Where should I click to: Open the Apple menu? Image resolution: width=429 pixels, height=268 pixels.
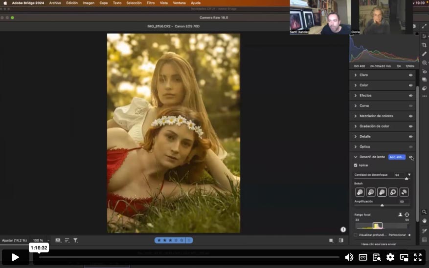tap(5, 3)
